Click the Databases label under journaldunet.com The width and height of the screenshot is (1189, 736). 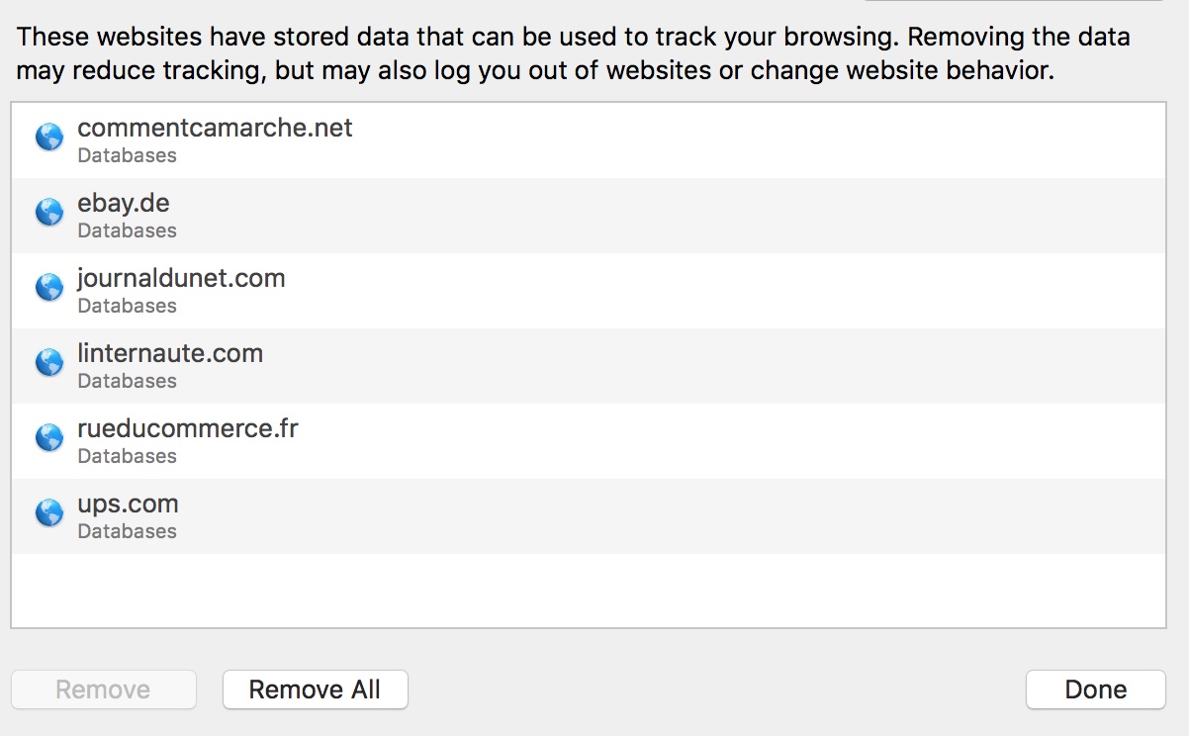click(x=127, y=306)
